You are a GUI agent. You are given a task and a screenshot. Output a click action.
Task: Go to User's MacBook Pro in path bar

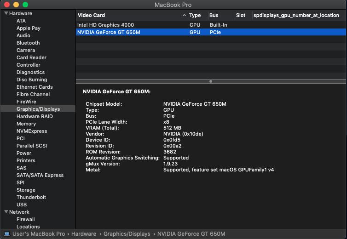pyautogui.click(x=39, y=233)
